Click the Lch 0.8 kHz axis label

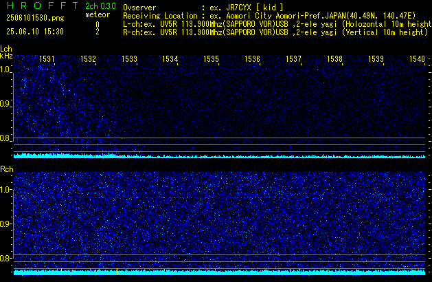[x=5, y=138]
